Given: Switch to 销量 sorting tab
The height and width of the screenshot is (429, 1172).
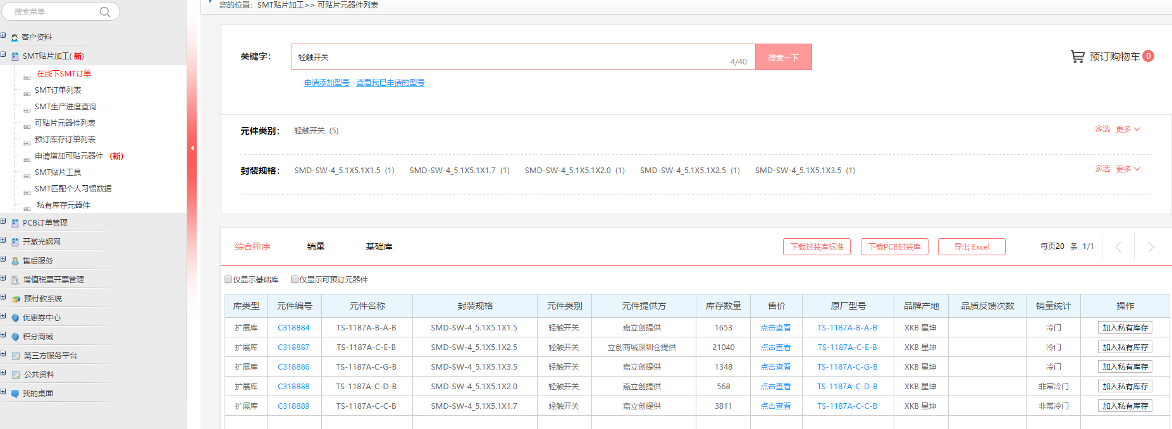Looking at the screenshot, I should 316,247.
